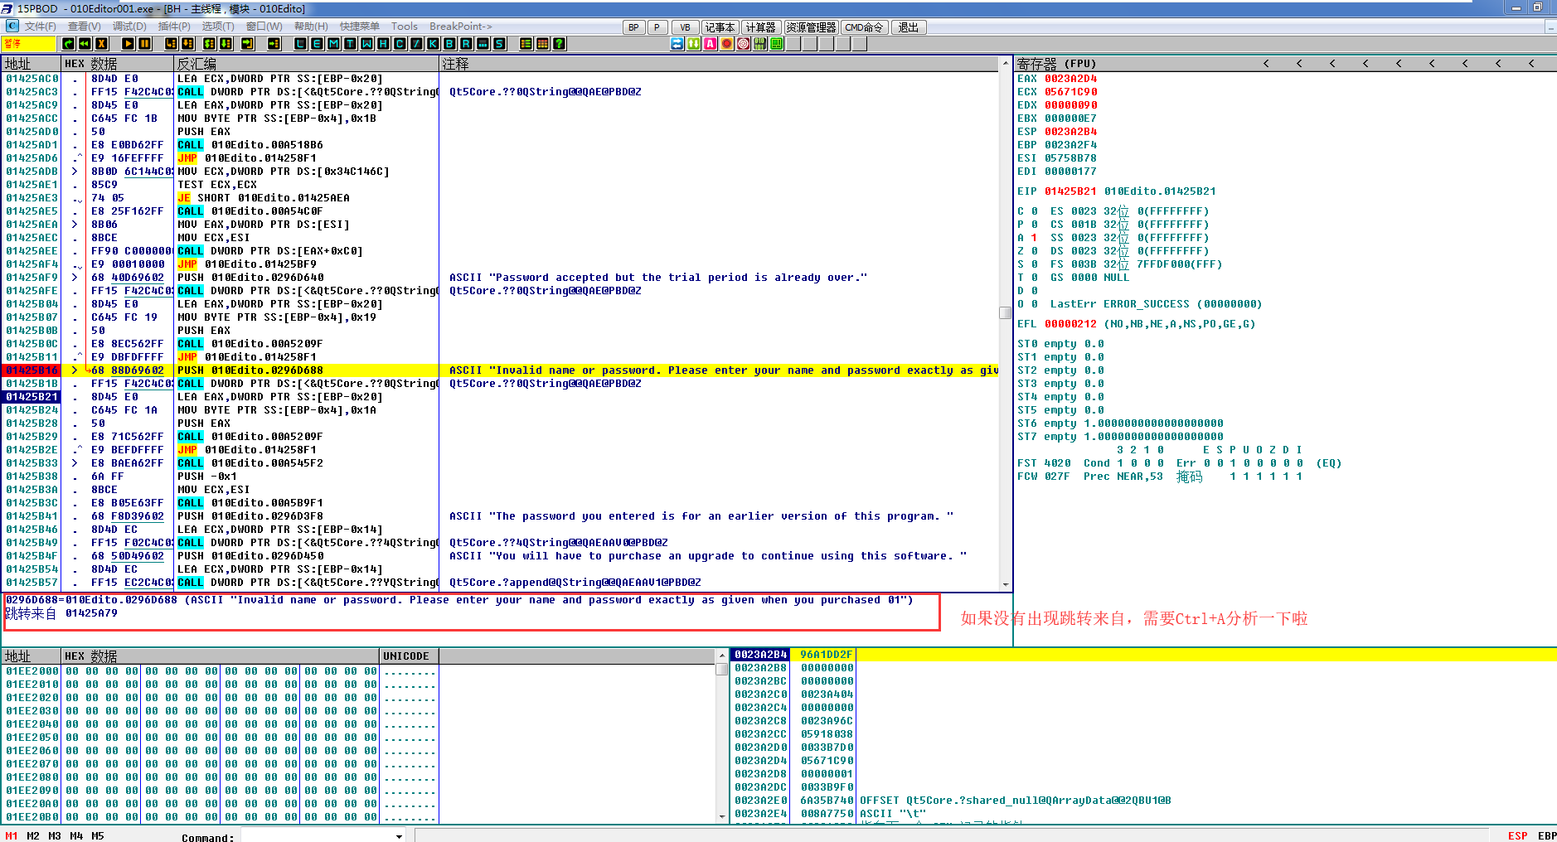This screenshot has height=842, width=1557.
Task: Expand the BreakPoint-> menu
Action: click(460, 27)
